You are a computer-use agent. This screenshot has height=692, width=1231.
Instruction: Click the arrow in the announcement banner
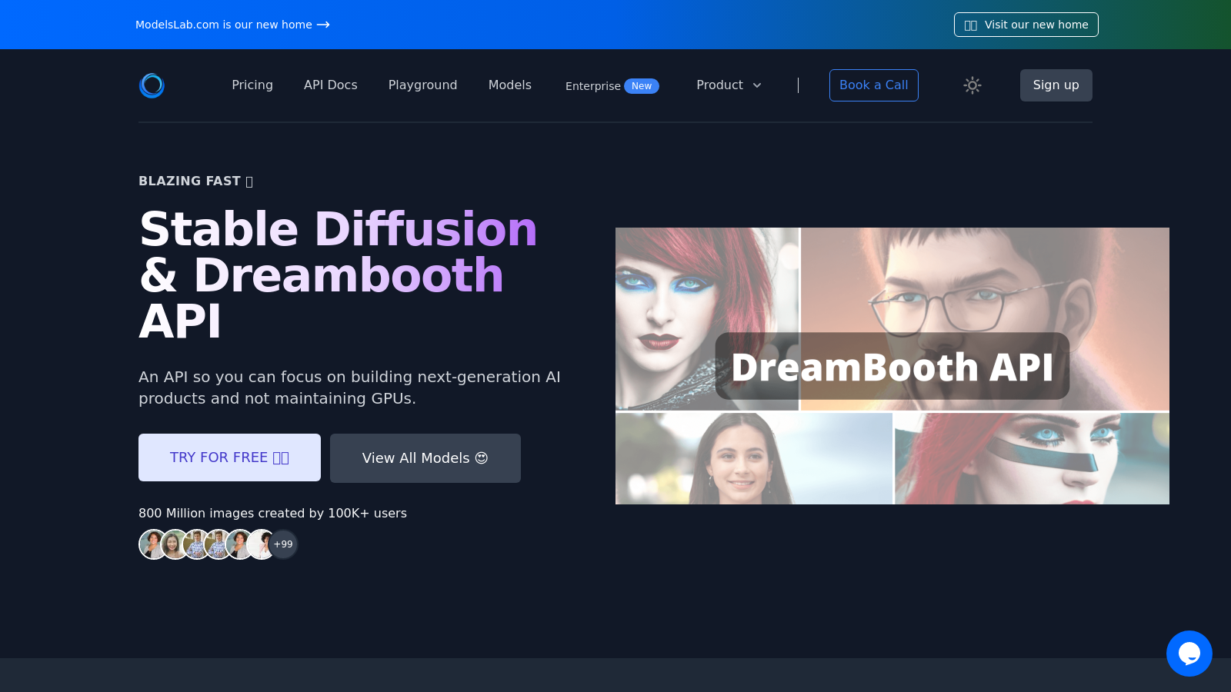[323, 25]
